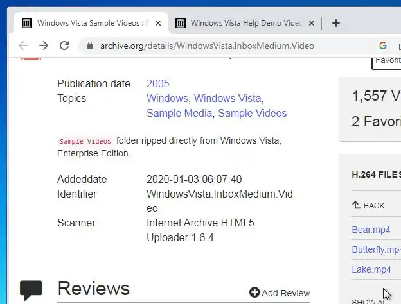Click the Reviews speech bubble icon
This screenshot has width=401, height=304.
tap(31, 290)
